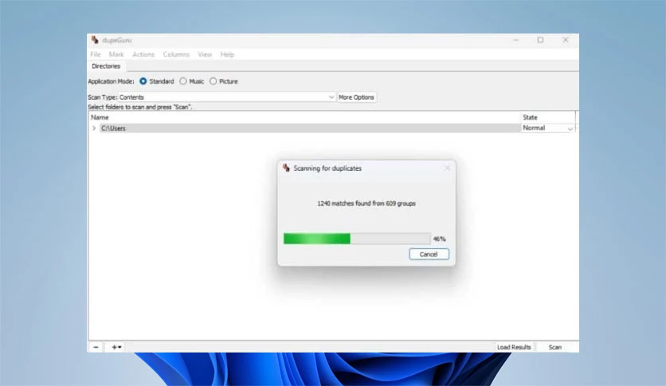
Task: Click the dupeGuru app icon in title bar
Action: coord(95,40)
